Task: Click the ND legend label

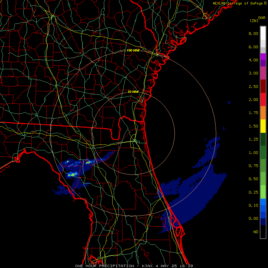Action: coord(256,232)
